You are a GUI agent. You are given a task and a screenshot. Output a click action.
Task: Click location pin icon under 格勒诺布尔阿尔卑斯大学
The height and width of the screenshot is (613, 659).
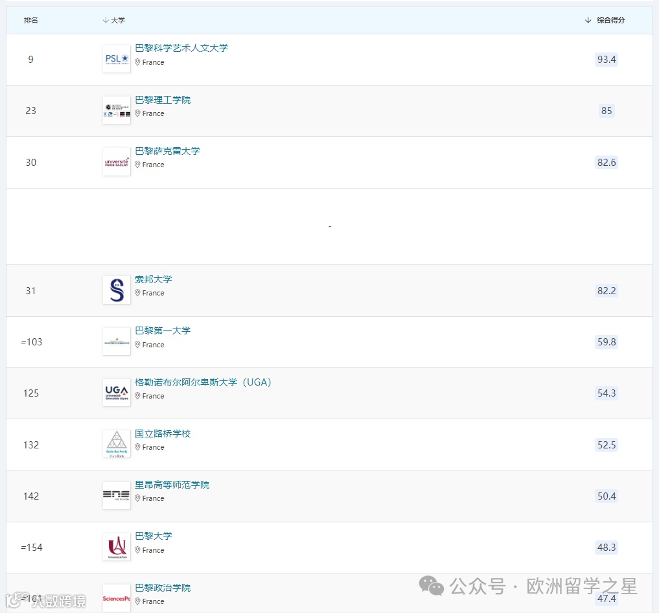[x=137, y=396]
